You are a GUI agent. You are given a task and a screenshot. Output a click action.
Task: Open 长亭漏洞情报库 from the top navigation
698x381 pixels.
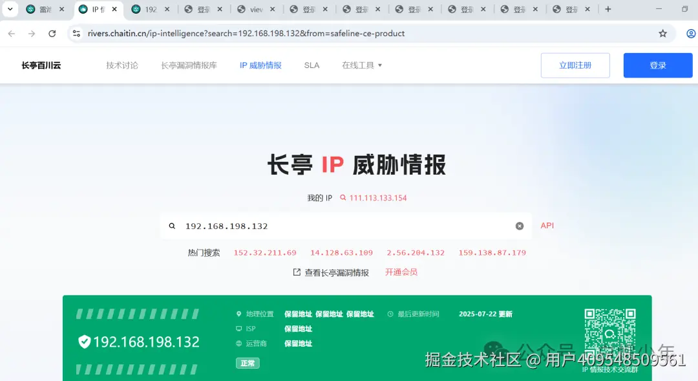pos(188,65)
